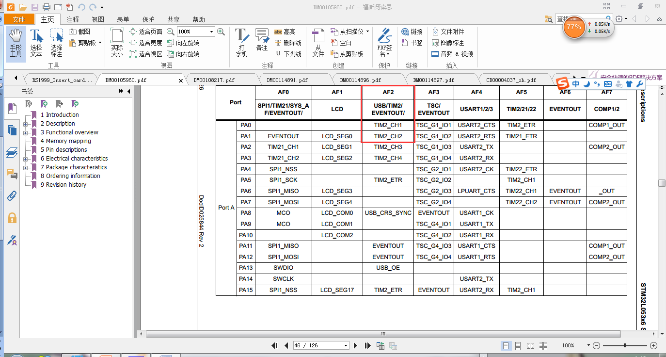Image resolution: width=666 pixels, height=357 pixels.
Task: Go to the first page
Action: (275, 345)
